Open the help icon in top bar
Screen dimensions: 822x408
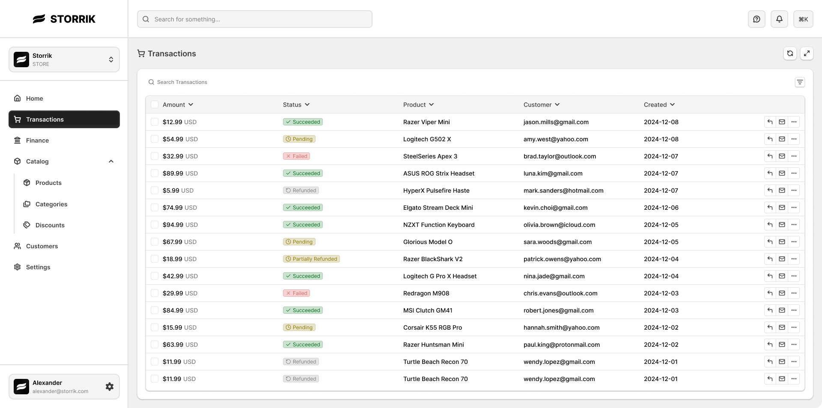(756, 19)
